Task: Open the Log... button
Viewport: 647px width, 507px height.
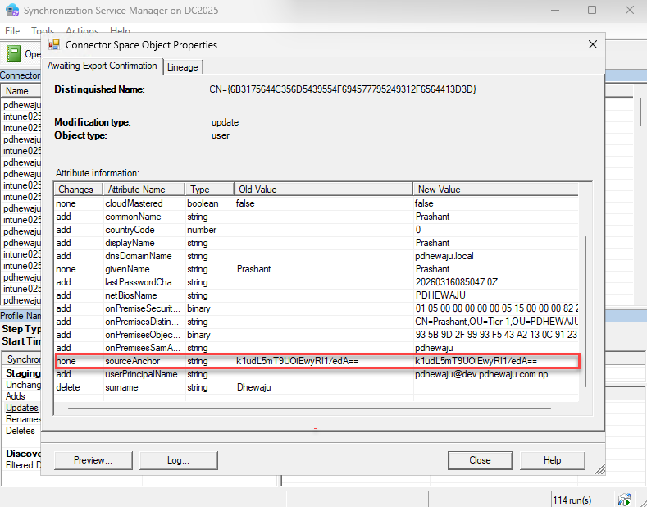Action: (x=178, y=460)
